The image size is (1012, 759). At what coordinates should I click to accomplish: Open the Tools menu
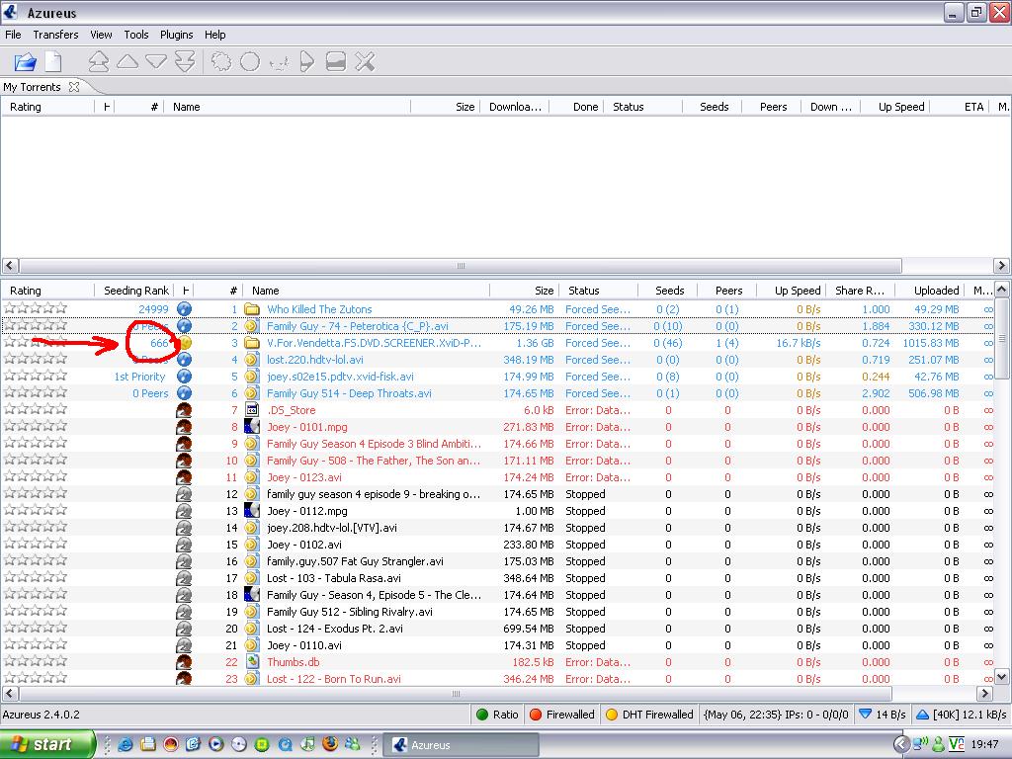(136, 35)
